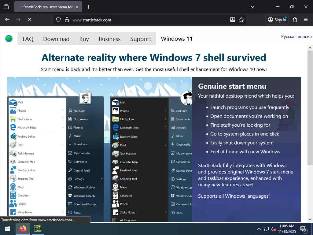Open the taskbar clock showing 11:05 AM
Viewport: 313px width, 235px height.
(x=287, y=229)
